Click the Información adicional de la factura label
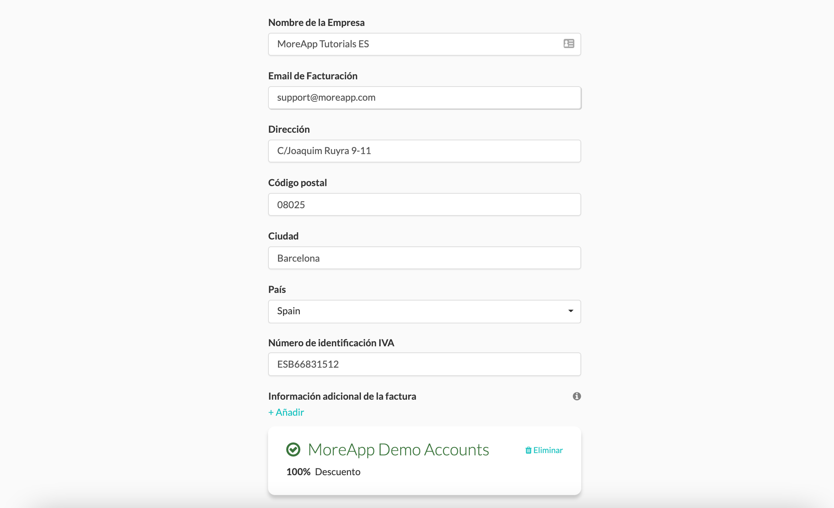The width and height of the screenshot is (834, 508). pos(342,396)
